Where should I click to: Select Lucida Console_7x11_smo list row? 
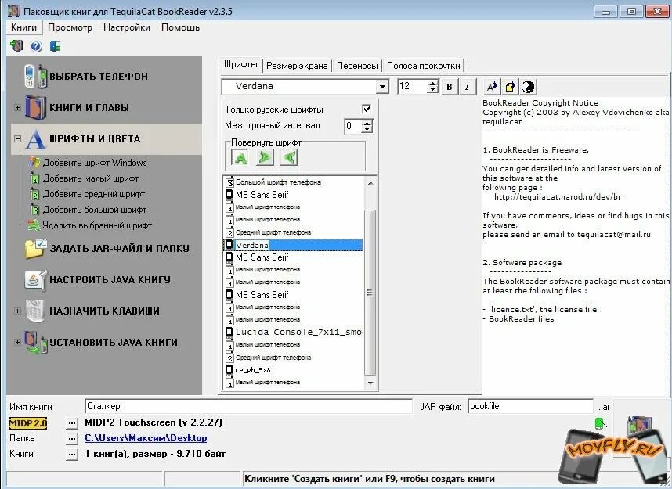click(294, 333)
